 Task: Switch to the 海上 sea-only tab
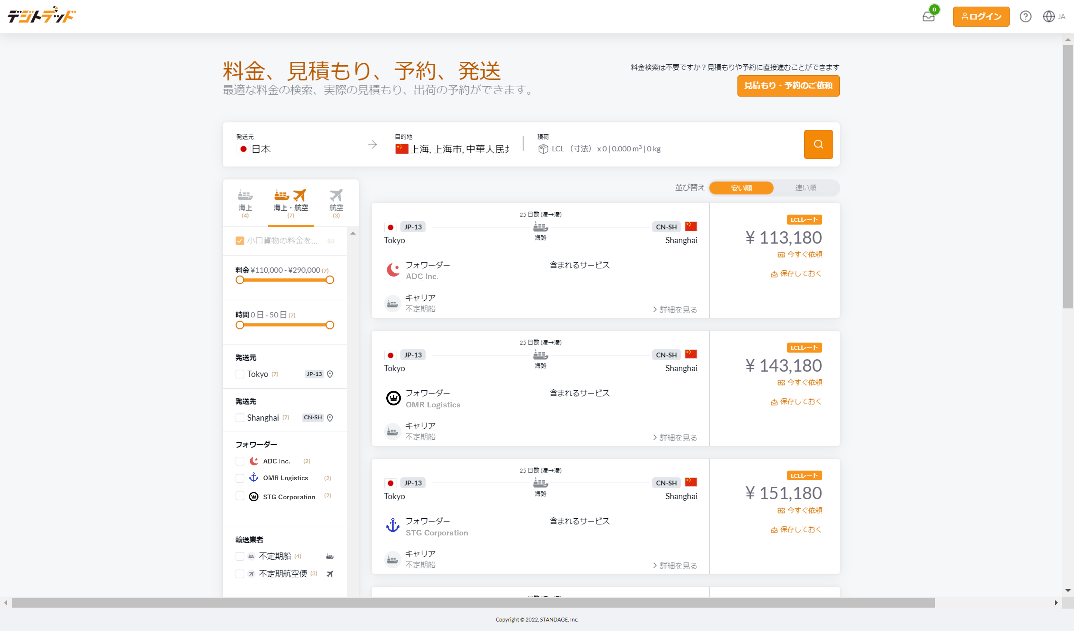pyautogui.click(x=245, y=202)
